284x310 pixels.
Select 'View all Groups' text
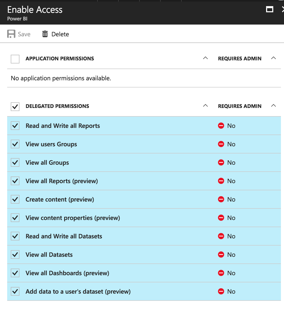pyautogui.click(x=47, y=163)
